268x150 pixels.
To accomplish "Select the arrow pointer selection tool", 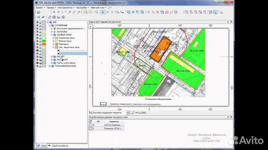I will [103, 12].
